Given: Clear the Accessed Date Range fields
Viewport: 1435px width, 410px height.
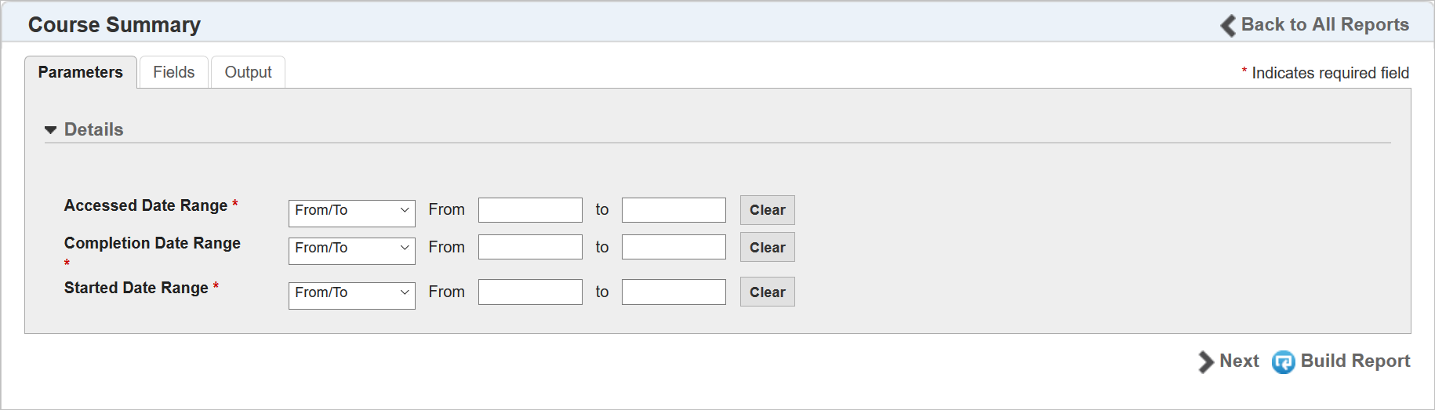Looking at the screenshot, I should (767, 210).
